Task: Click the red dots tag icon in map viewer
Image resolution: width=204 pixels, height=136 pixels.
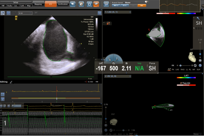Action: tap(108, 23)
